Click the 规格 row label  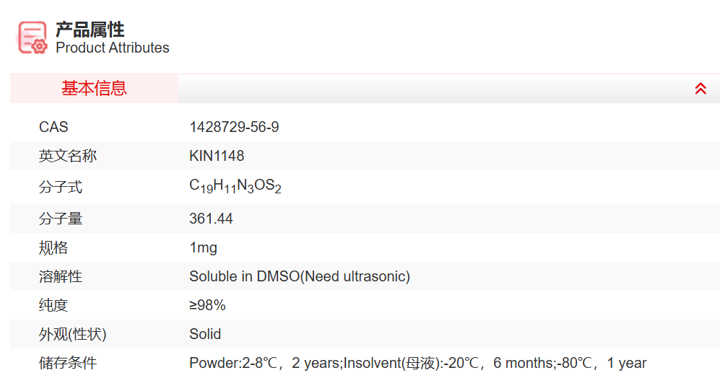(x=53, y=247)
